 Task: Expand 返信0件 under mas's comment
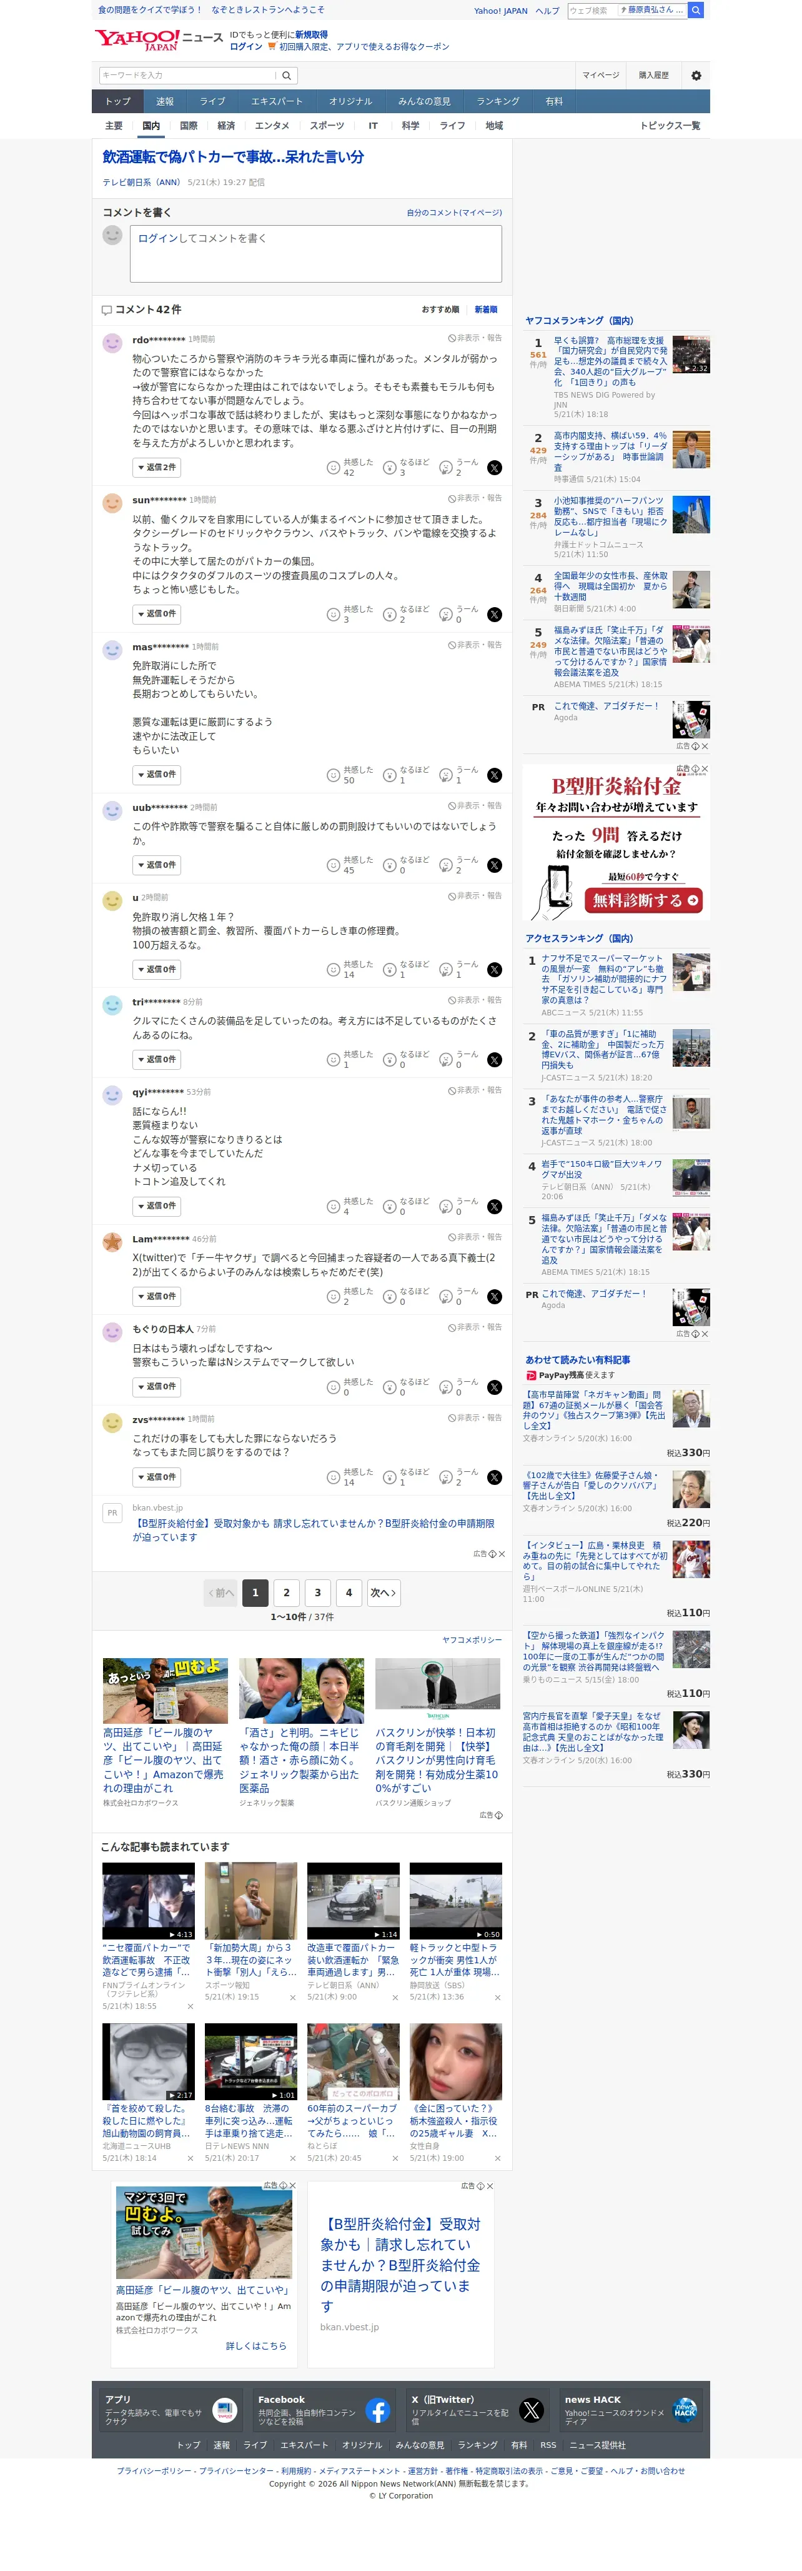click(x=157, y=775)
